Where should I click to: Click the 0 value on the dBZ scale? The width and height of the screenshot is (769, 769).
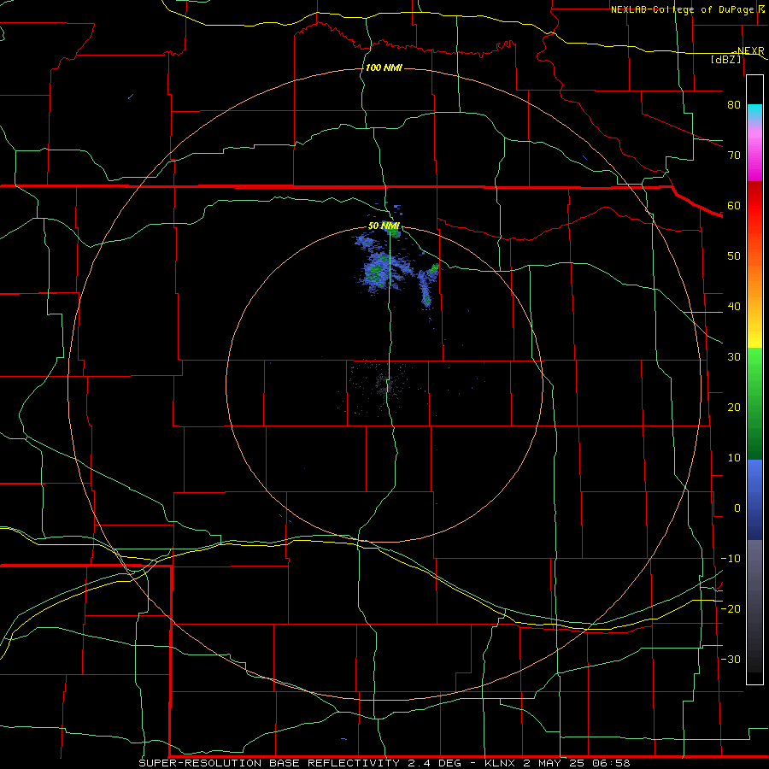pyautogui.click(x=737, y=508)
